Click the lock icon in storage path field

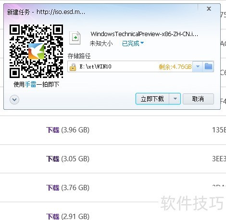coord(73,67)
